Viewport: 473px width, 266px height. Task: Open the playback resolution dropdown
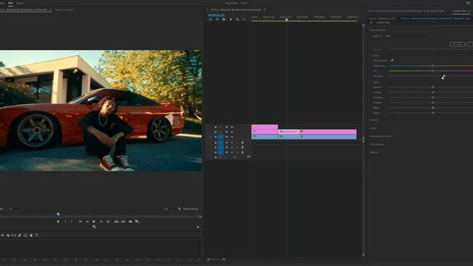pyautogui.click(x=166, y=208)
